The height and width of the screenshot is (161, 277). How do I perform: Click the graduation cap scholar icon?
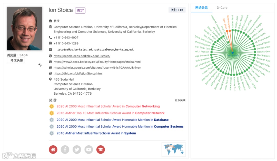click(x=101, y=149)
